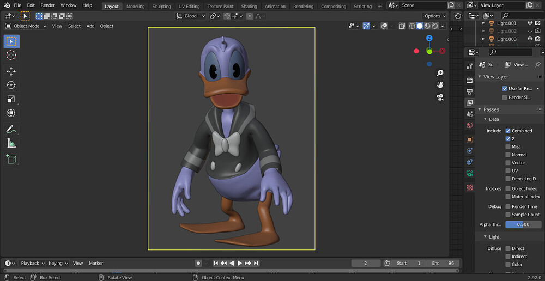The width and height of the screenshot is (545, 281).
Task: Click the Blender logo menu icon
Action: [x=7, y=5]
